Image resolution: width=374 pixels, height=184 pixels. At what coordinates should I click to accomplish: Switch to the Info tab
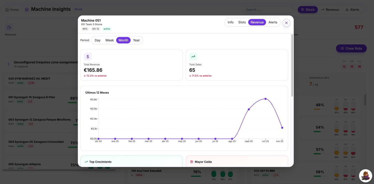231,22
